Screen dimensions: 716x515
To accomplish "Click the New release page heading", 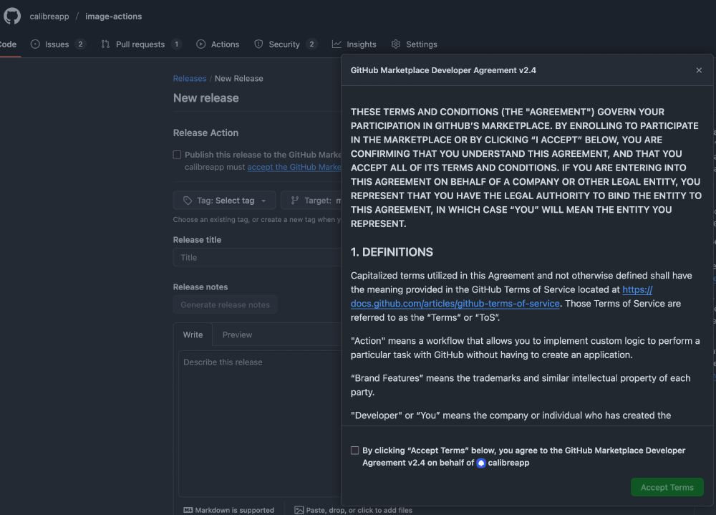I will pyautogui.click(x=206, y=98).
